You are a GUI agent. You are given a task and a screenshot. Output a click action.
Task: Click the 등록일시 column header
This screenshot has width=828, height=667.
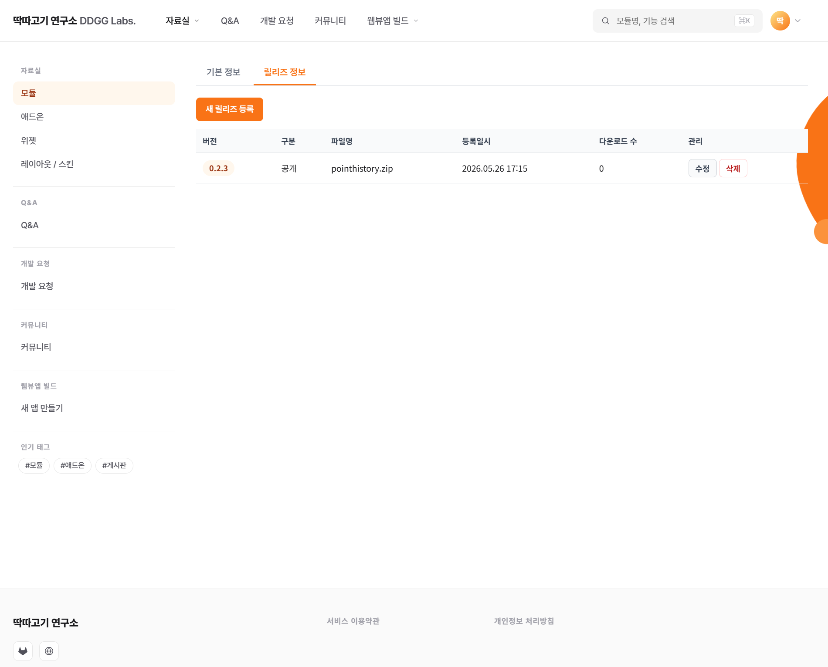[x=476, y=141]
